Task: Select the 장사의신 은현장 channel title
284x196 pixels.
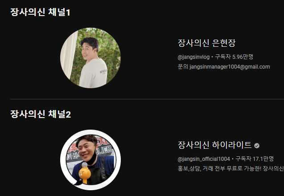Action: click(x=206, y=43)
